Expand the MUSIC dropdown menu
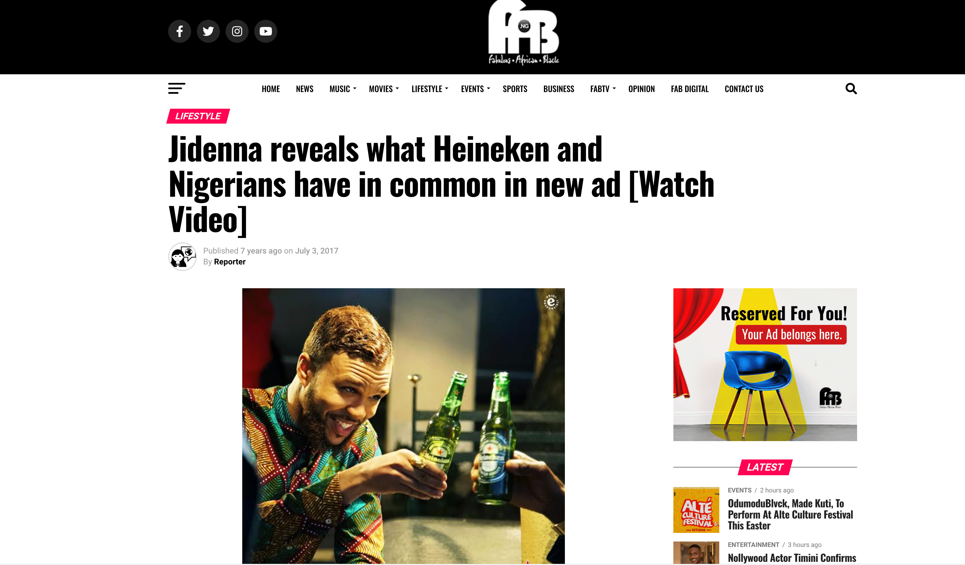Screen dimensions: 965x565 [x=343, y=89]
